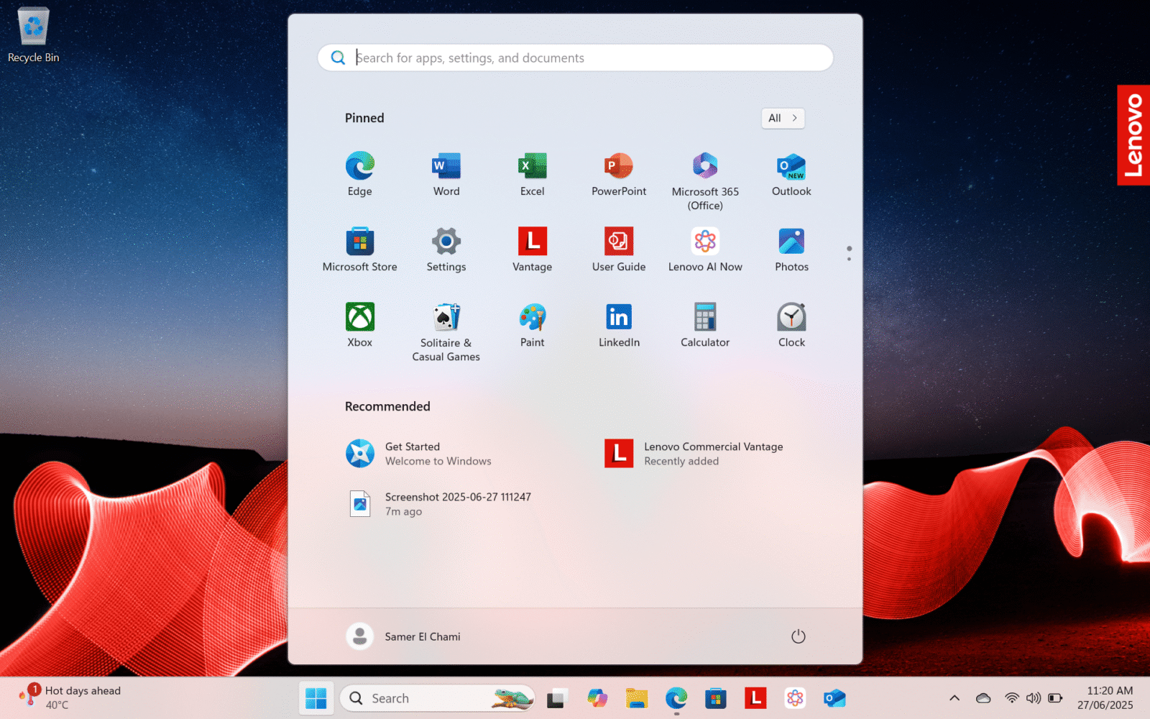Open Settings gear app
The image size is (1150, 719).
[x=446, y=250]
